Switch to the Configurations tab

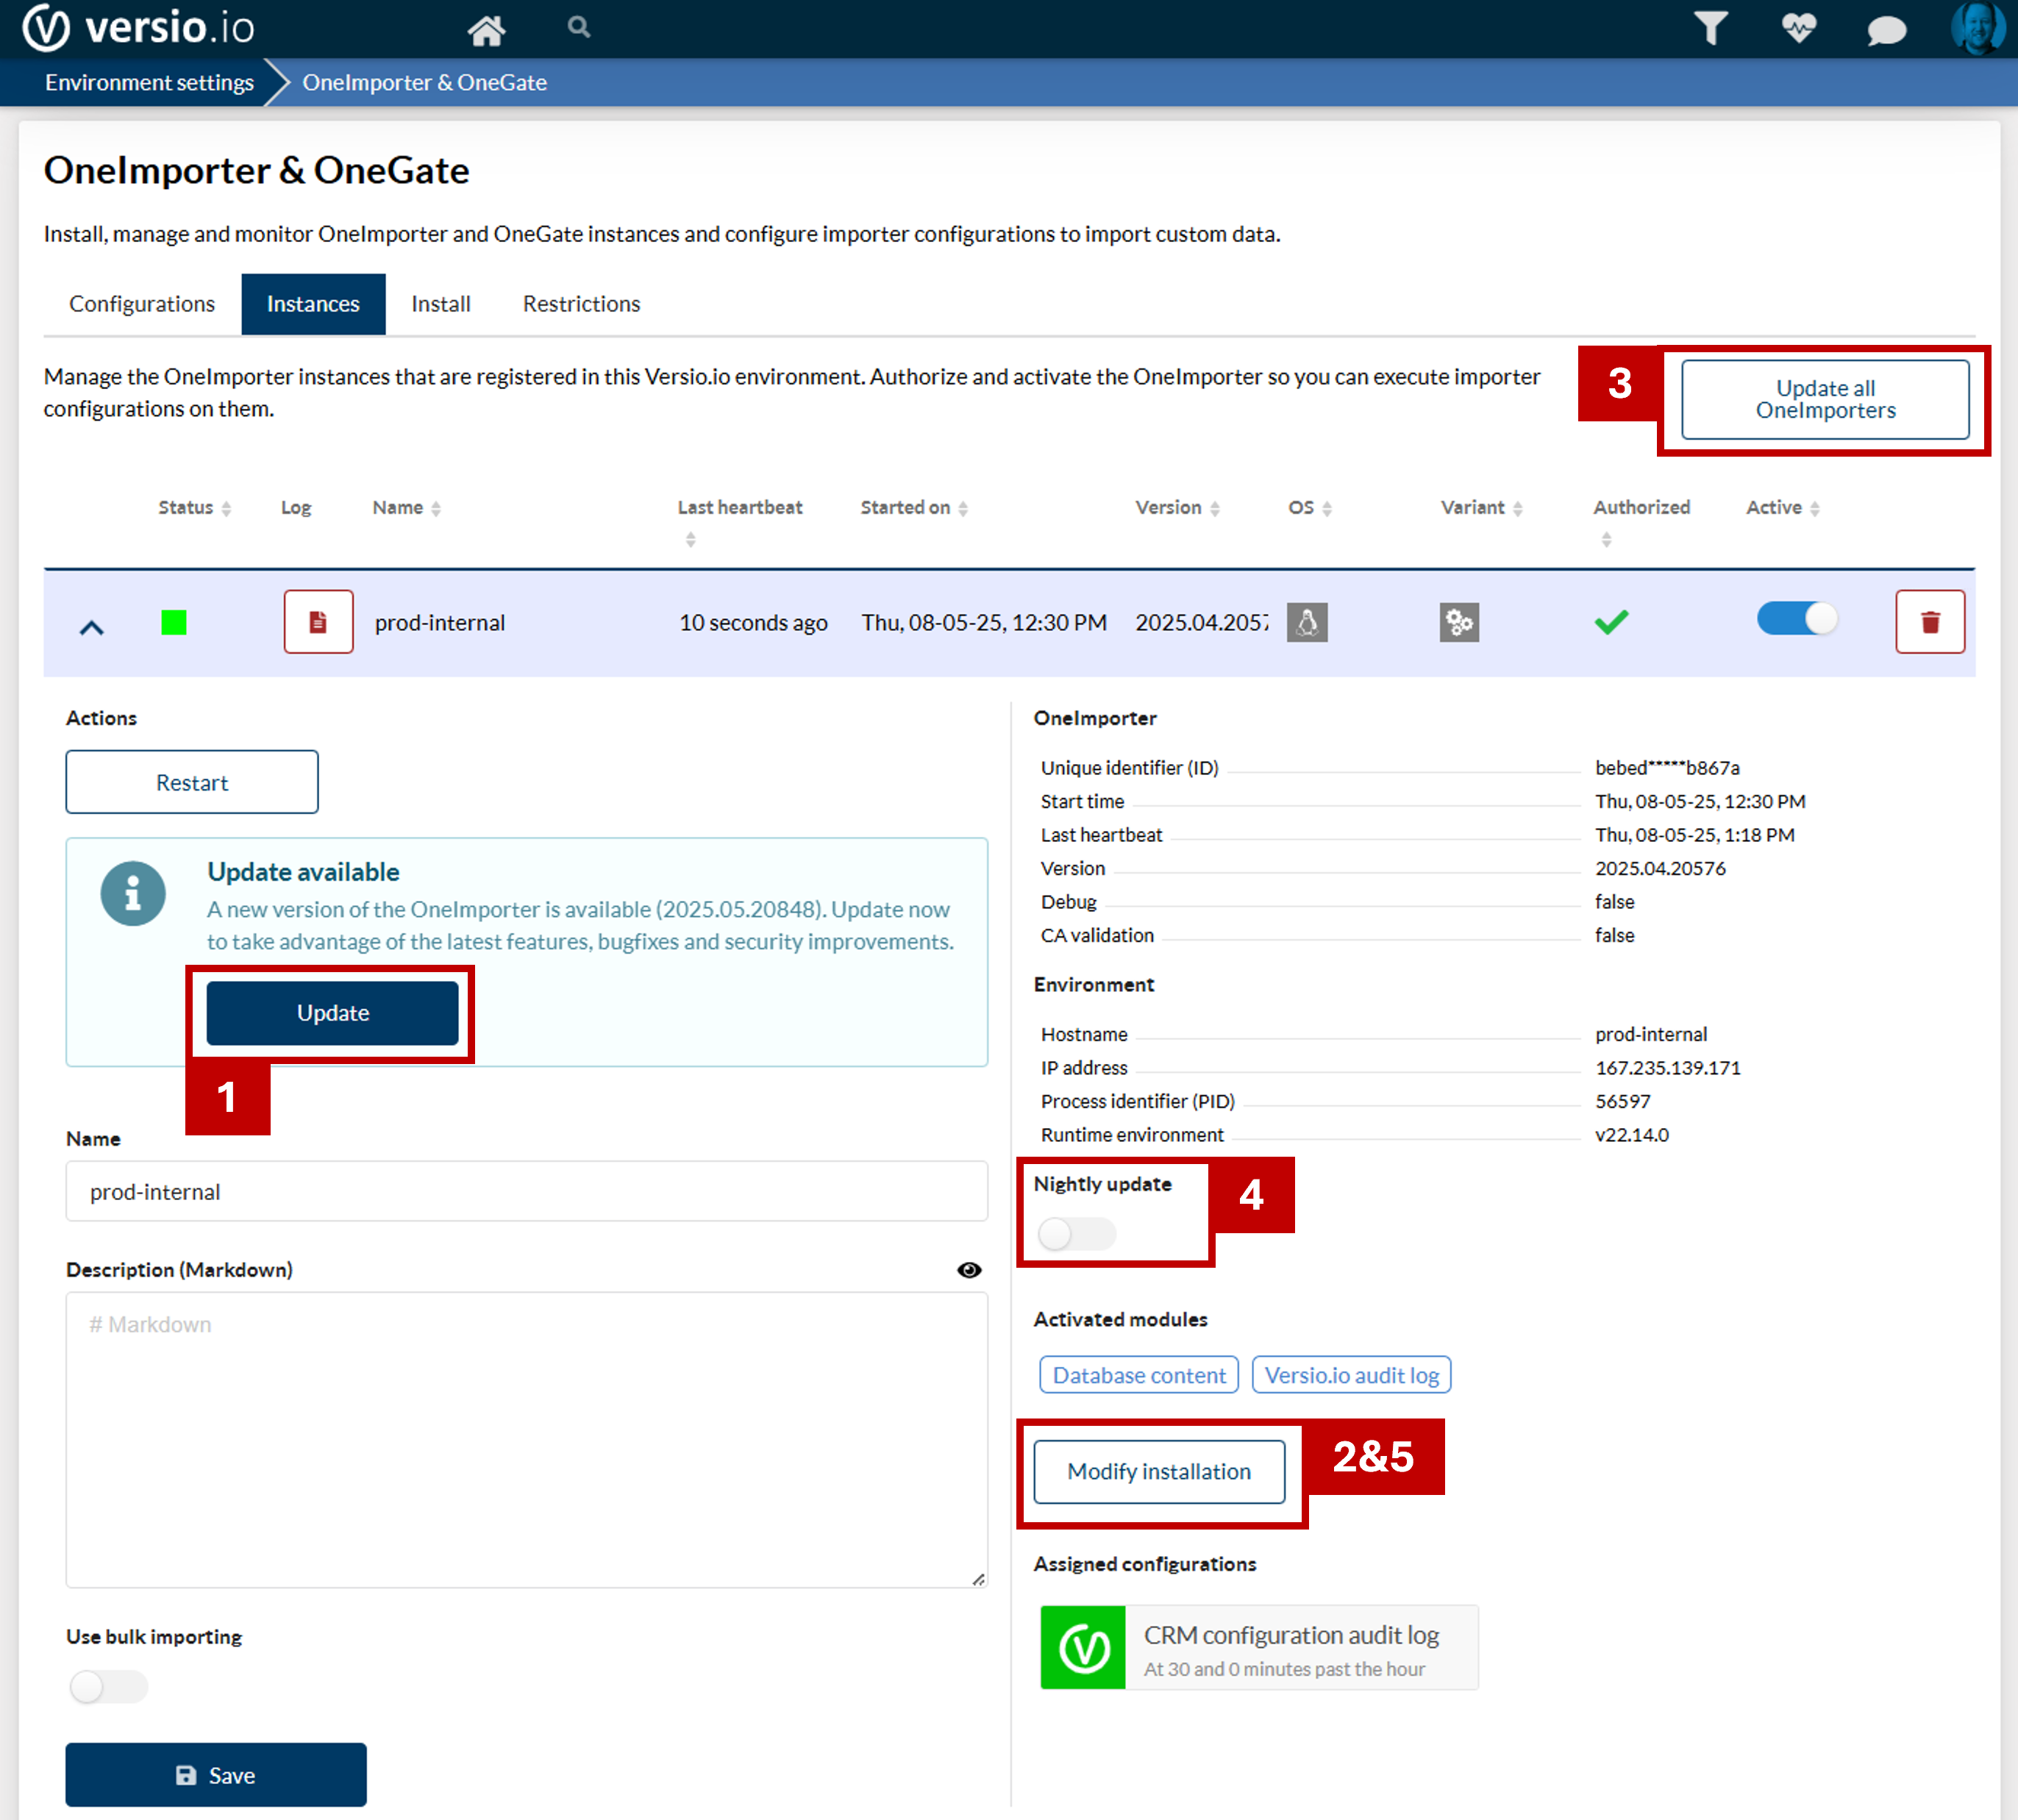[142, 304]
